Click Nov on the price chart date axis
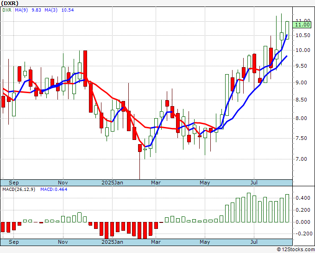 click(63, 183)
